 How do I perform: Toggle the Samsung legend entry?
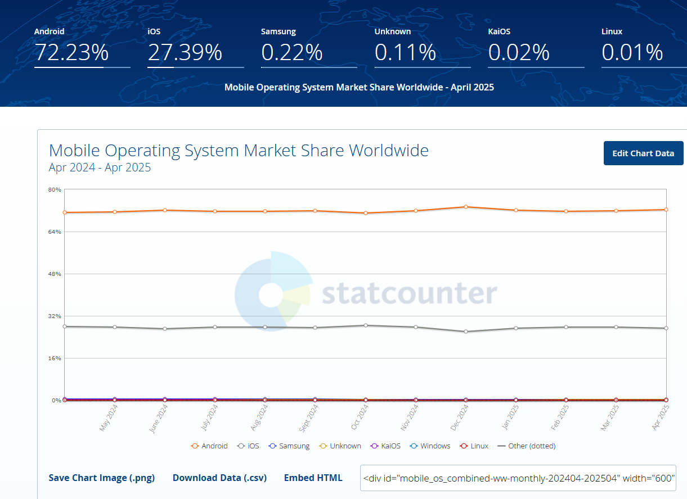pos(289,446)
